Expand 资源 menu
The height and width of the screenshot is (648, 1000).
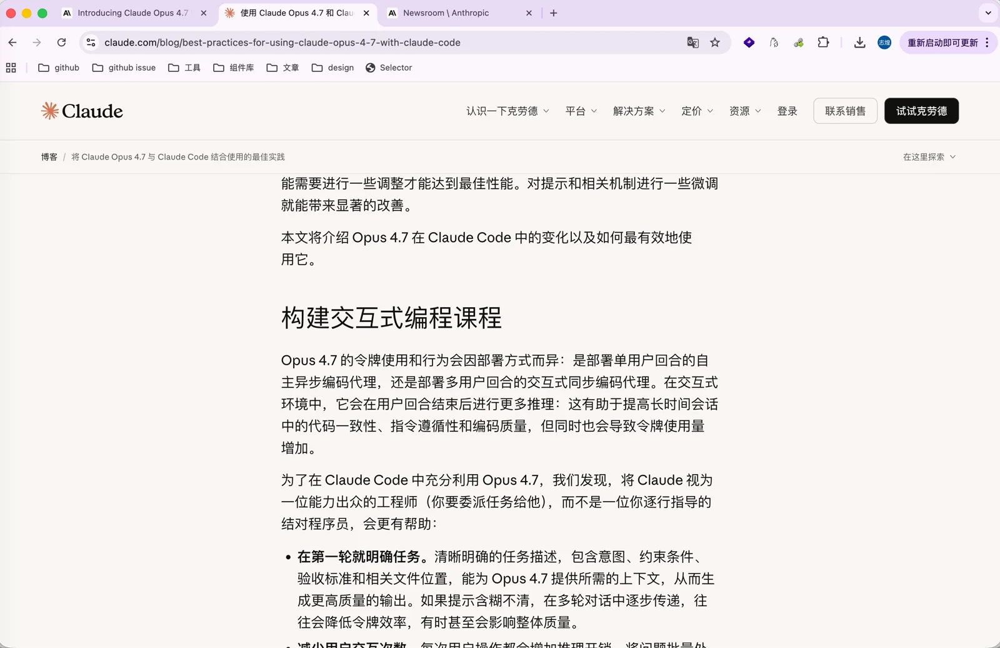[x=745, y=111]
